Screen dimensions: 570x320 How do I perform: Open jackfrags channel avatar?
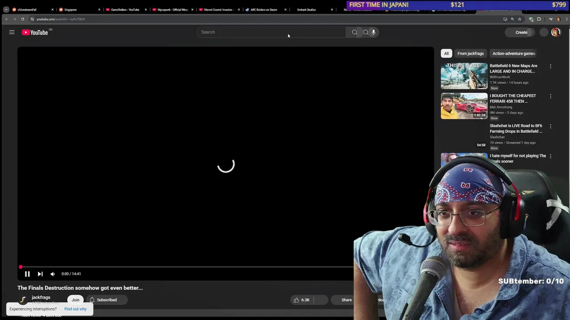click(x=23, y=300)
